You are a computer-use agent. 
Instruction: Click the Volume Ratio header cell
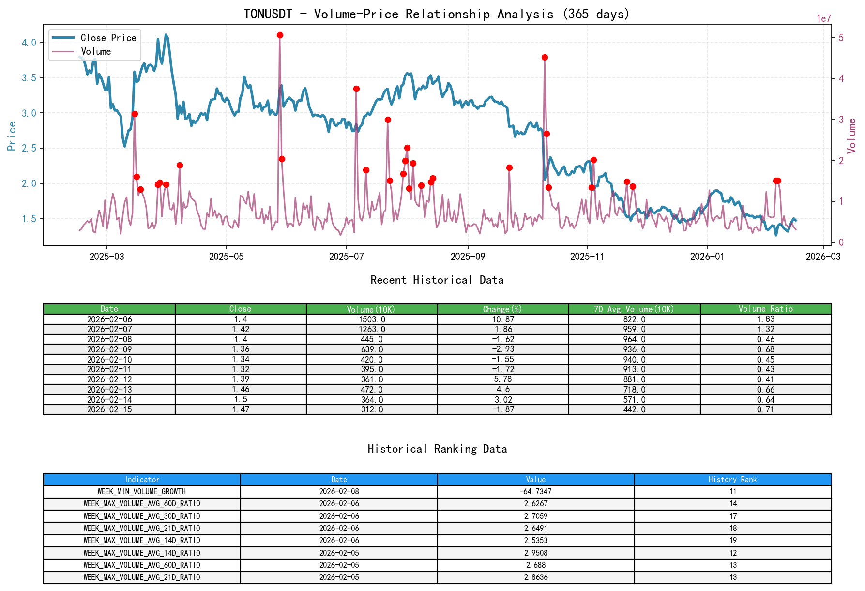click(x=765, y=308)
